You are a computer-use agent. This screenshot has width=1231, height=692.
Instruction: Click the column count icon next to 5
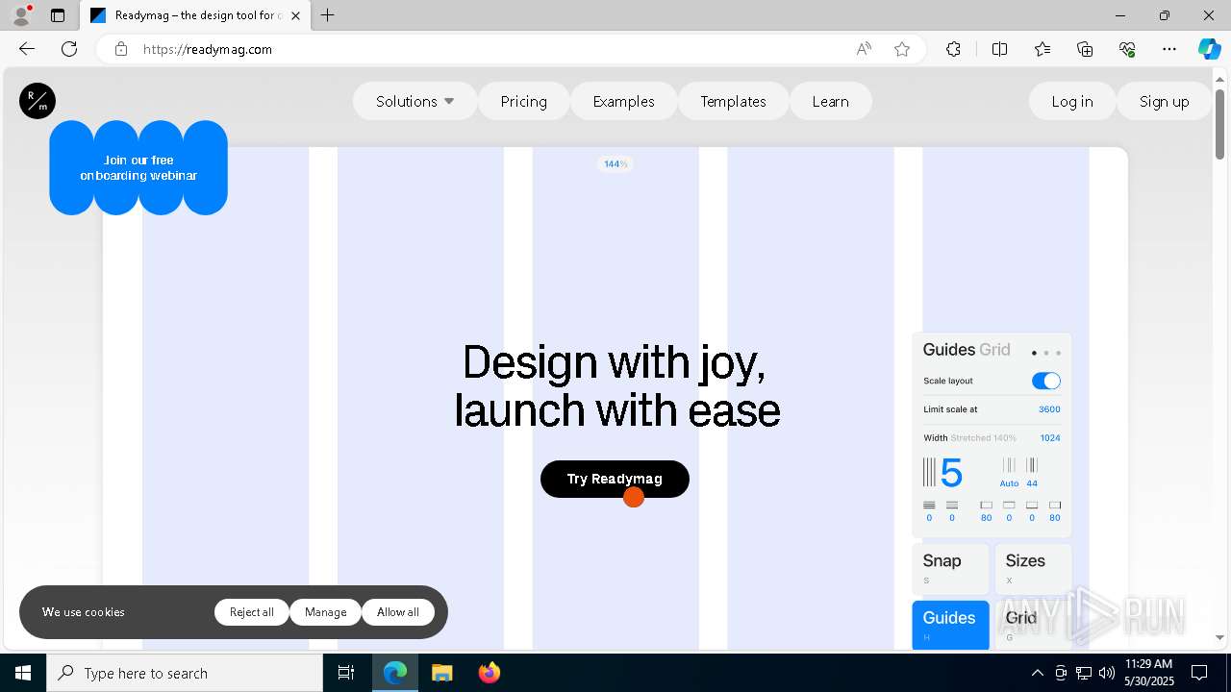[929, 472]
